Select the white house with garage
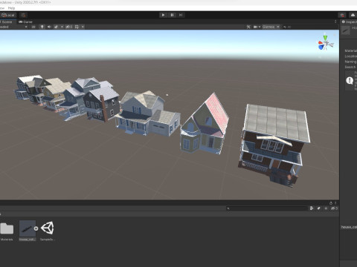This screenshot has height=267, width=357. pos(147,113)
